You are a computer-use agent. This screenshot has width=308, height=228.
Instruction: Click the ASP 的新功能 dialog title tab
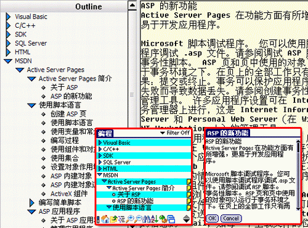click(x=228, y=133)
